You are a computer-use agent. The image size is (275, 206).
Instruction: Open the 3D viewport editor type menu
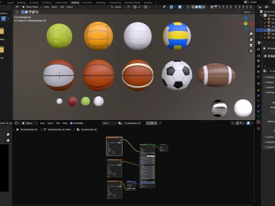17,7
